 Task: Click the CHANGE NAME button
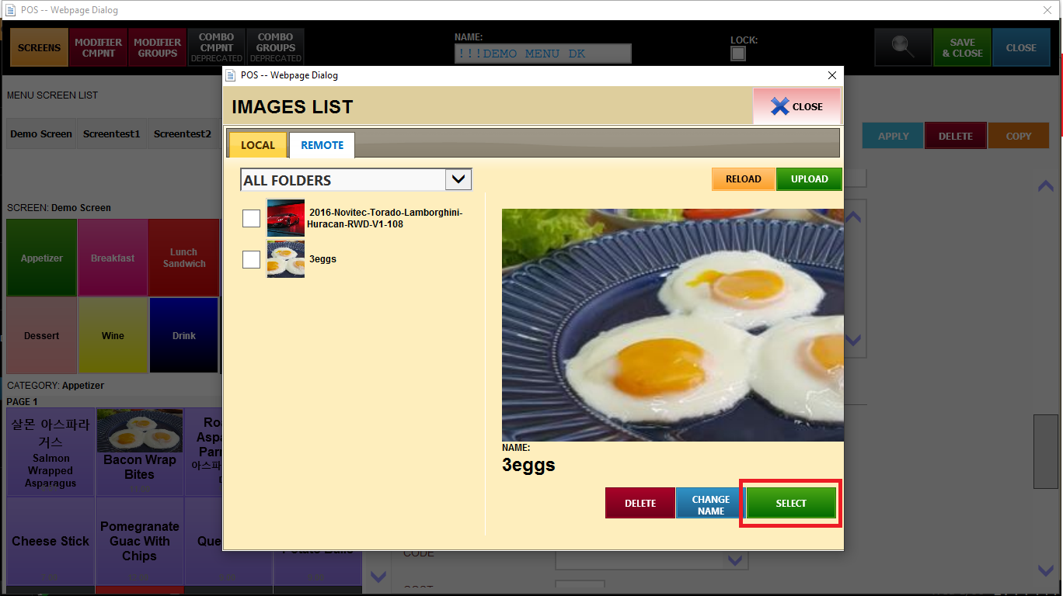pos(710,503)
